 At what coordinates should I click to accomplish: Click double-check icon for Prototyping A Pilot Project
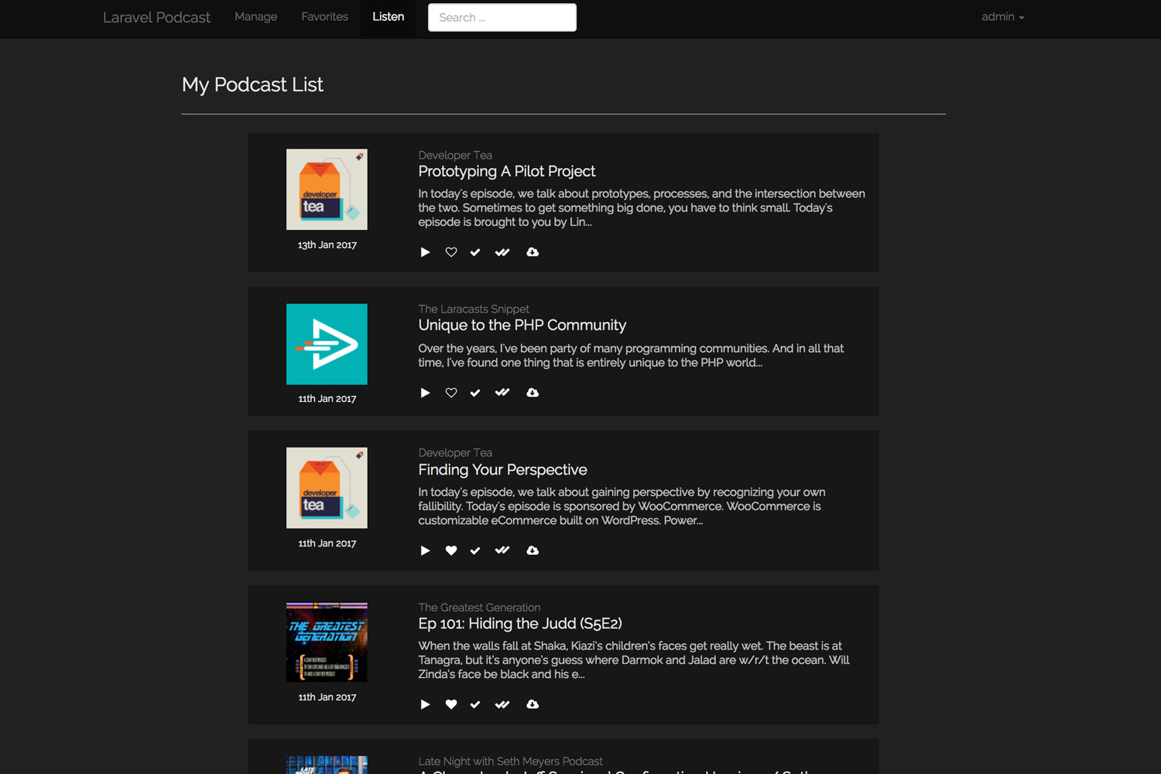point(502,252)
